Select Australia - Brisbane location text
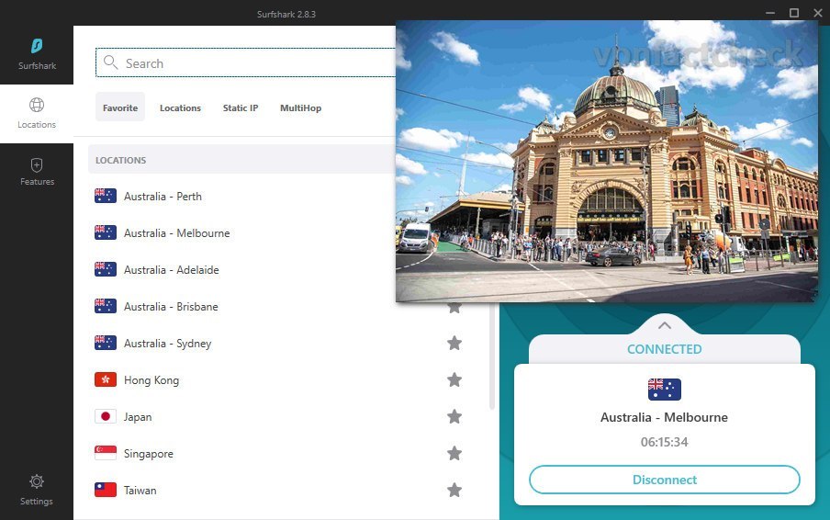 click(x=171, y=307)
